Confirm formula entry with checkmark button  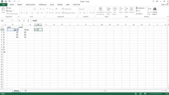click(x=24, y=21)
